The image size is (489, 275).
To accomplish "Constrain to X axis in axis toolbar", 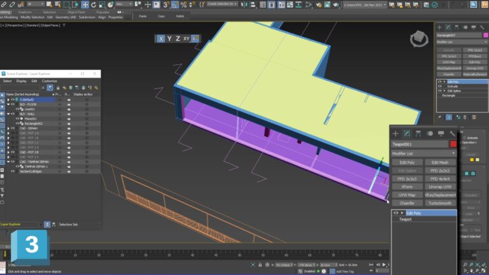I will pos(160,39).
